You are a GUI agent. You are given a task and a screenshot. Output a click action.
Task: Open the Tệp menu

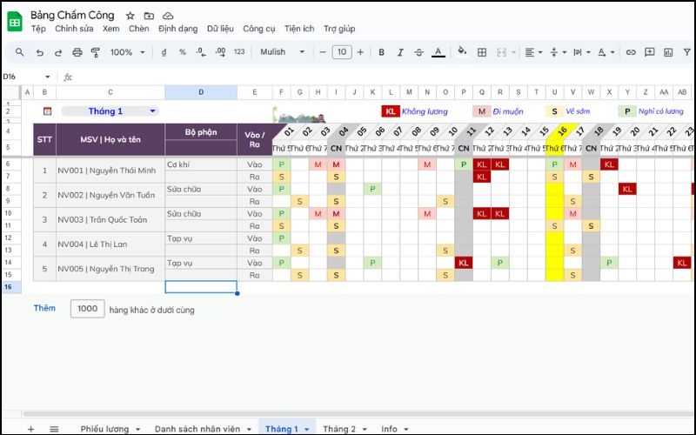coord(38,29)
